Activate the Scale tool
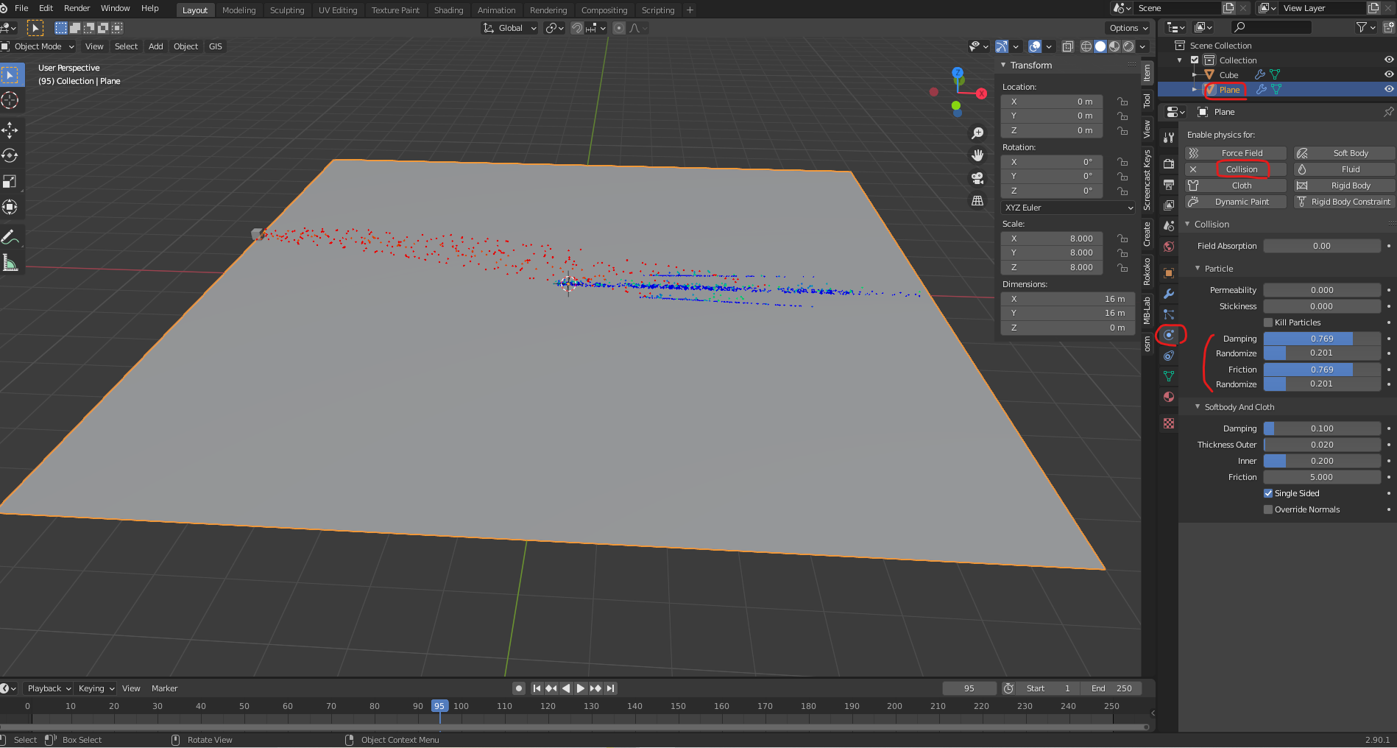The width and height of the screenshot is (1397, 748). [x=10, y=181]
